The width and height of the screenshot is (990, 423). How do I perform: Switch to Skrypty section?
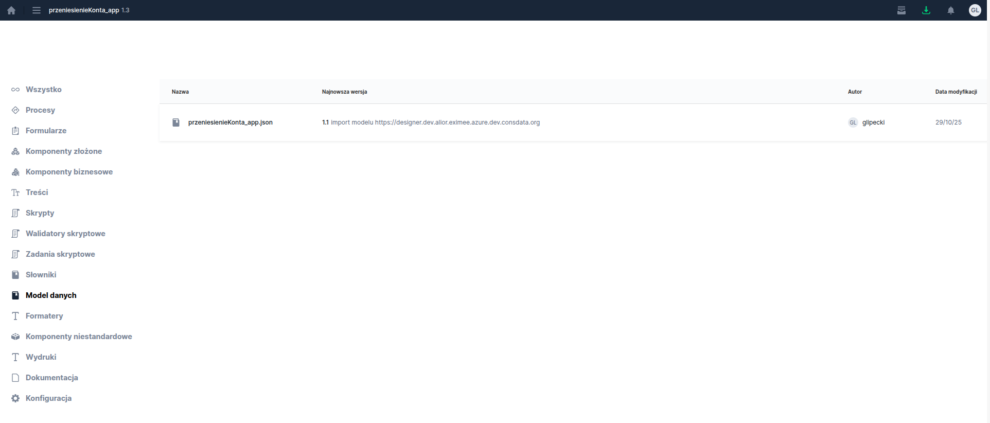(40, 213)
